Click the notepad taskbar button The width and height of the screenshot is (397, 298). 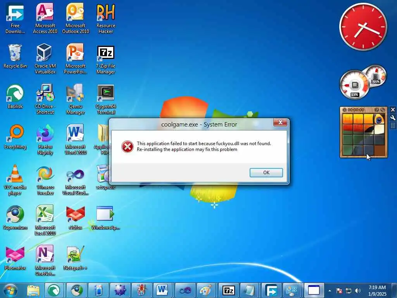tap(250, 290)
